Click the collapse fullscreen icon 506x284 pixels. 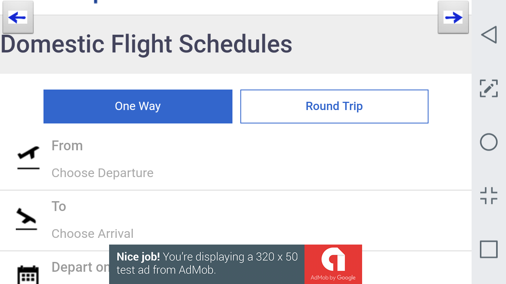coord(489,196)
